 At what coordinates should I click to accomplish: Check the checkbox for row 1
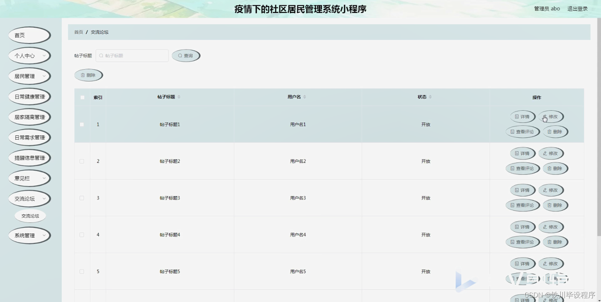tap(82, 124)
